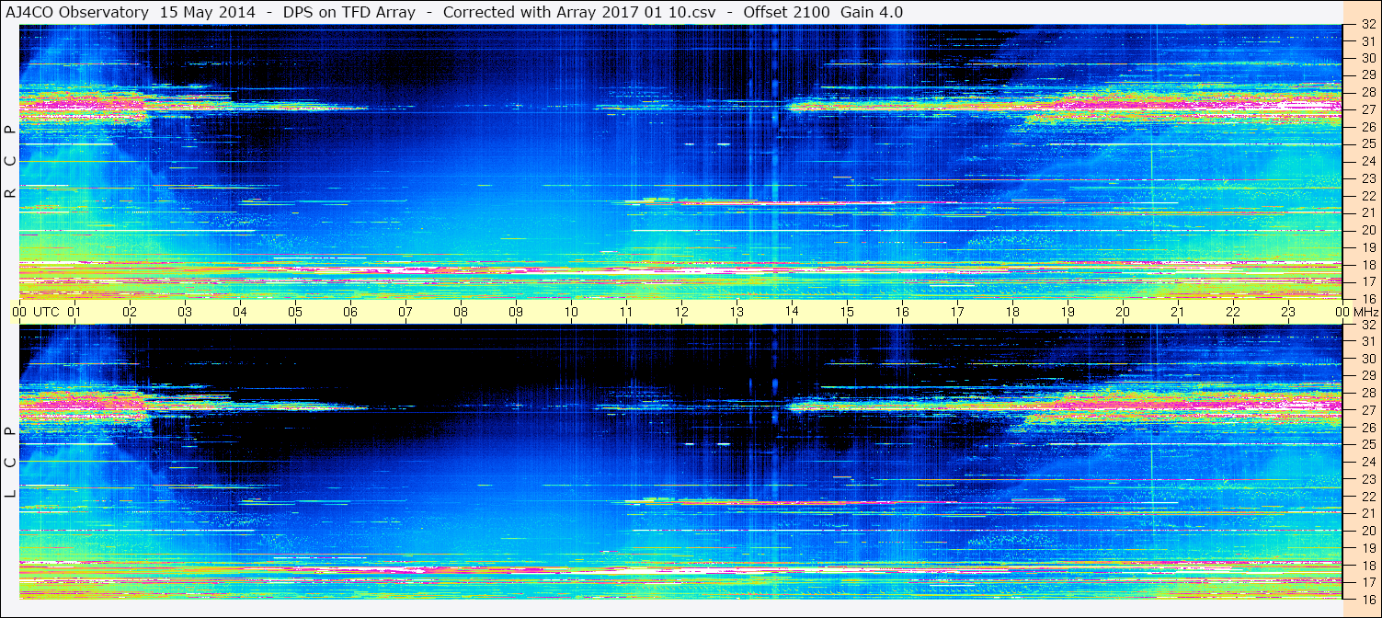
Task: Select the 05 hour marker on the time axis
Action: point(295,312)
